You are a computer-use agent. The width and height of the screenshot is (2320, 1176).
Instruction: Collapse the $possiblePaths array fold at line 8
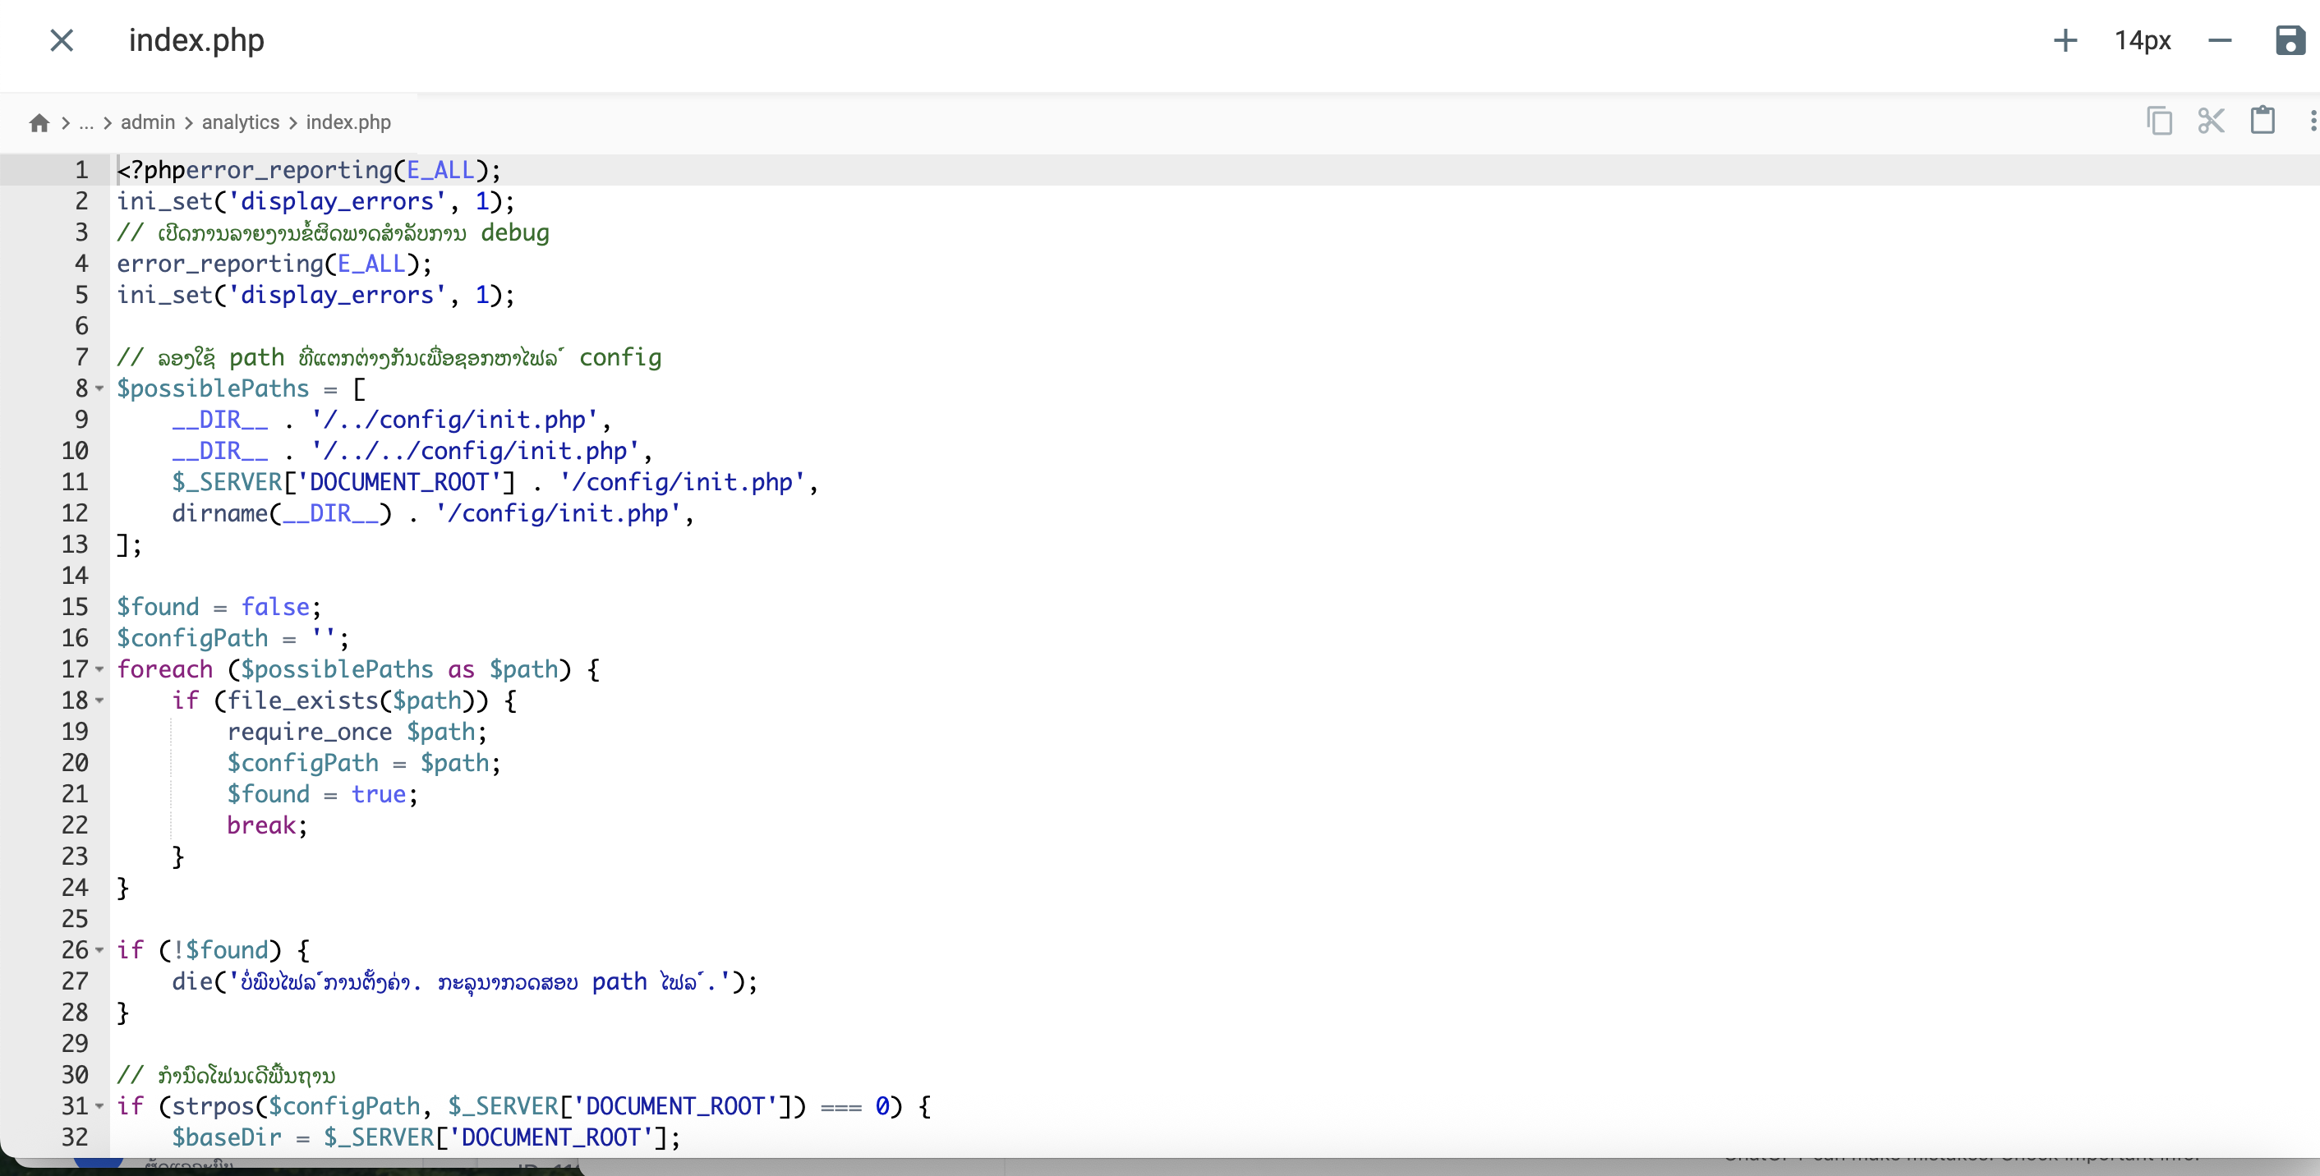point(99,389)
